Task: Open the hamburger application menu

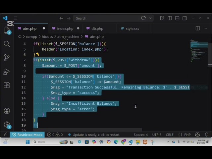Action: tap(16, 18)
